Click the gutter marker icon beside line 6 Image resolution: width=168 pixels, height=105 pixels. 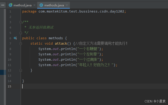coord(15,38)
